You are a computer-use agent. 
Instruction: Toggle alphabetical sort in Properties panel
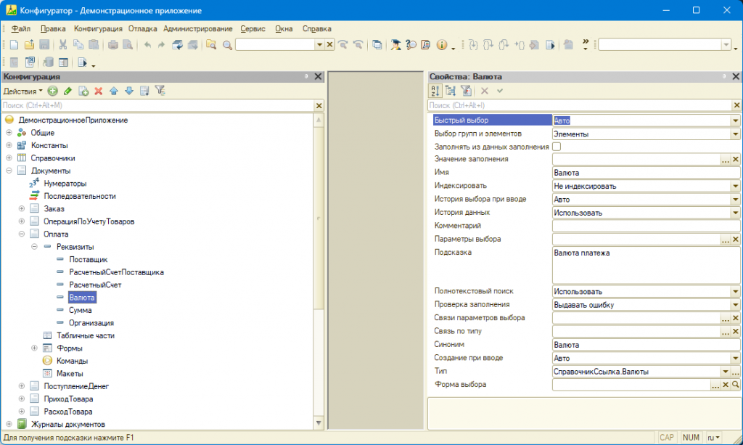tap(435, 91)
